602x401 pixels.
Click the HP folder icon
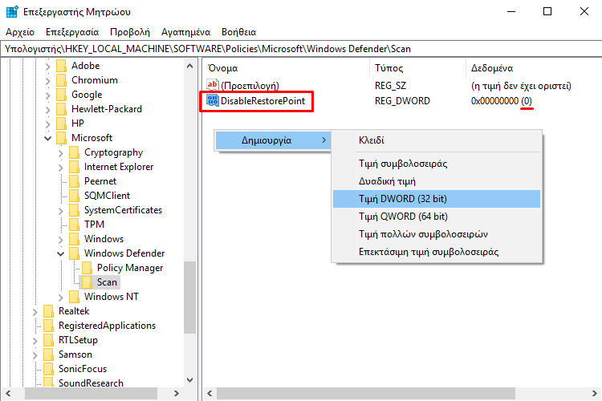click(62, 124)
